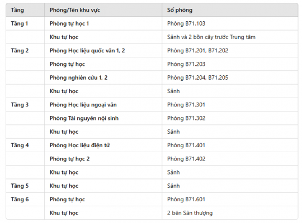Select Phòng Học liệu quốc văn 1, 2
Screen dimensions: 302x223
(87, 51)
